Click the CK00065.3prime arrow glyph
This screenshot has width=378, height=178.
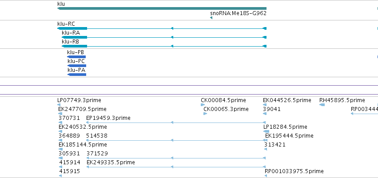(x=205, y=114)
